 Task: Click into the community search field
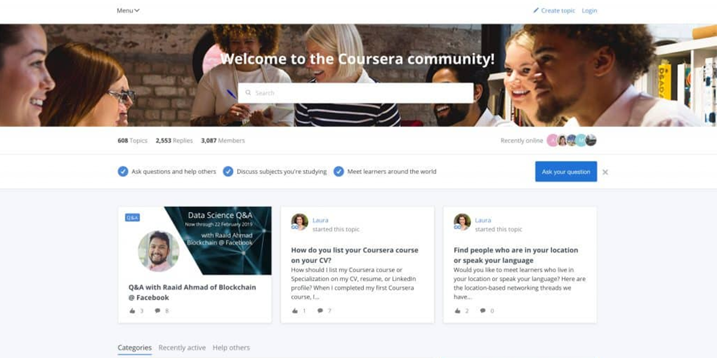pos(356,93)
